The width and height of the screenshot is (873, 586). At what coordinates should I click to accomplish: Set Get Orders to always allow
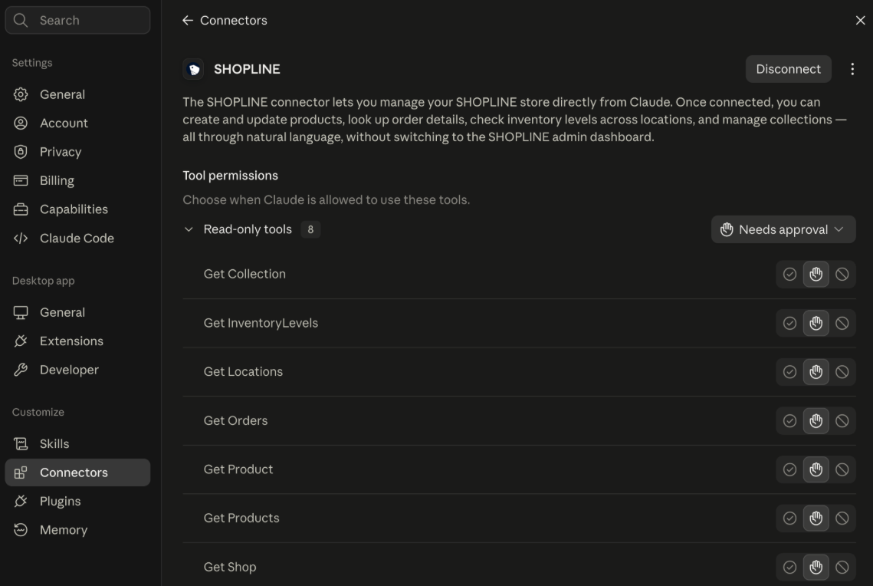point(789,420)
